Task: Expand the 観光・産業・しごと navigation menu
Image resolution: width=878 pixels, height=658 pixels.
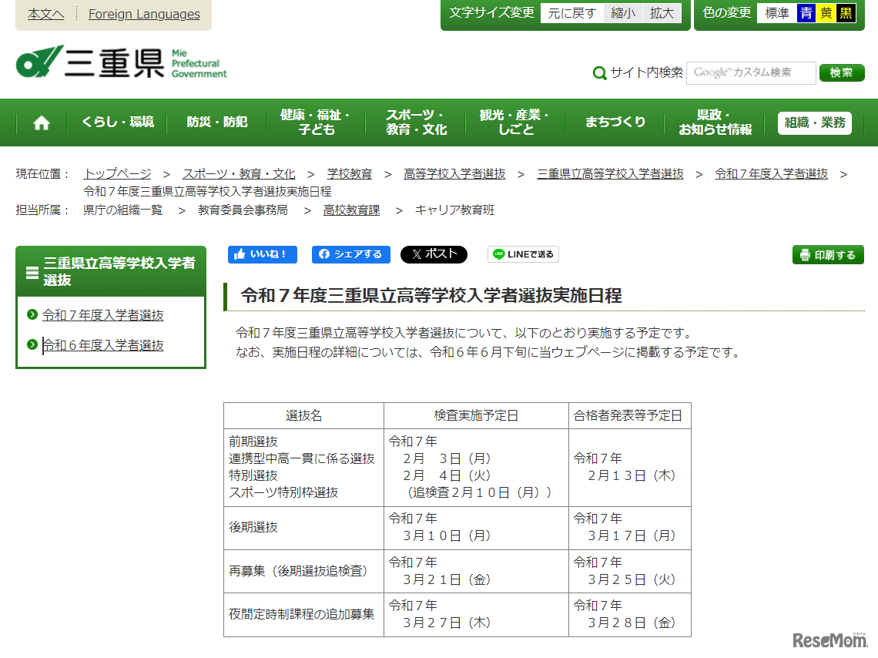Action: pos(514,122)
